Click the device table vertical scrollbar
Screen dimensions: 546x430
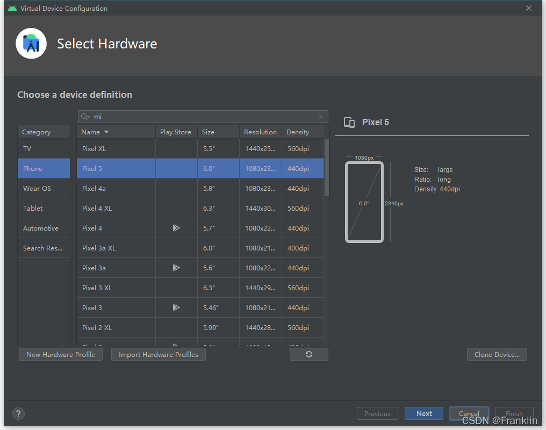point(327,168)
